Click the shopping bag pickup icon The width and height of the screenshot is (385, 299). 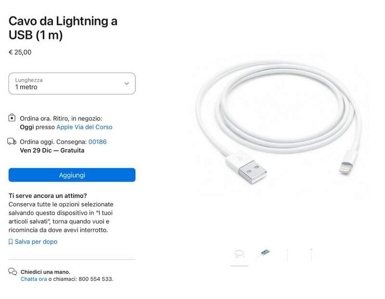click(12, 118)
